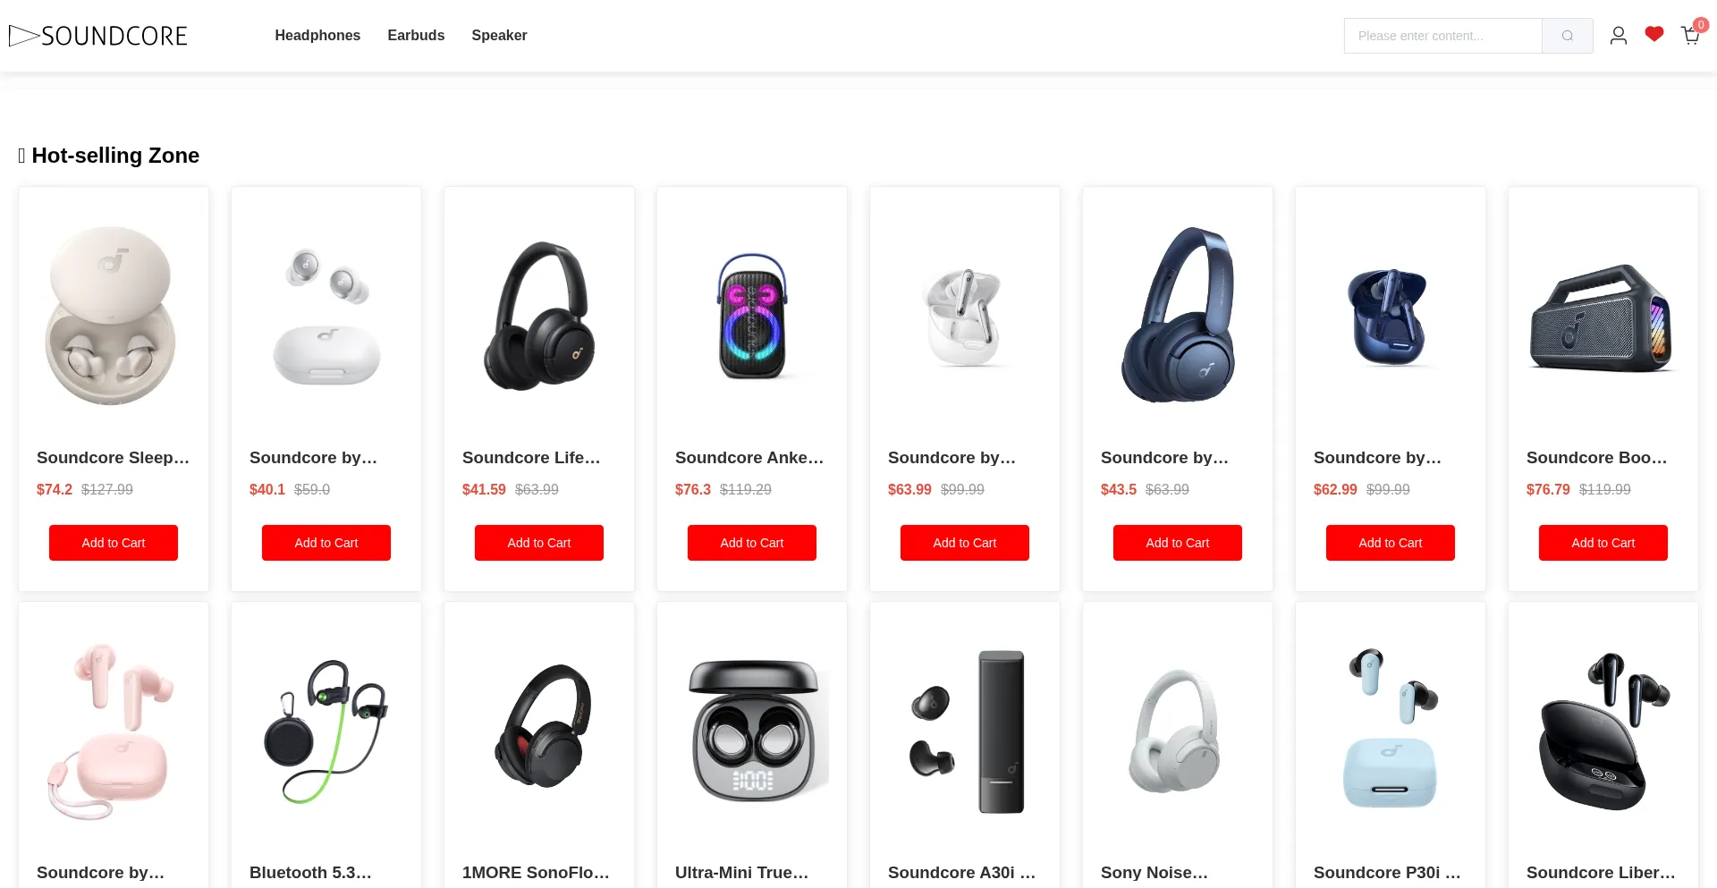Screen dimensions: 1717x888
Task: Click the search magnifier icon button
Action: coord(1567,36)
